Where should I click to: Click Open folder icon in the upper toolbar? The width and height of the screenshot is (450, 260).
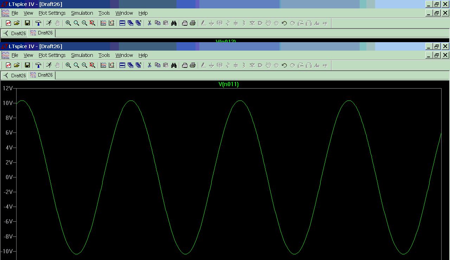tap(17, 23)
